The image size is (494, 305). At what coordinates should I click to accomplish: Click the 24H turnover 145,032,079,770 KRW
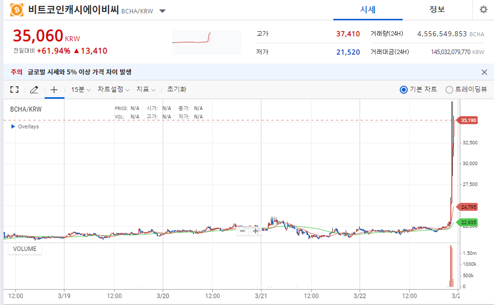point(457,52)
